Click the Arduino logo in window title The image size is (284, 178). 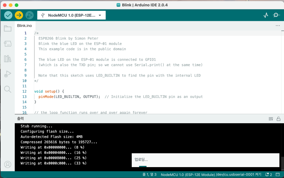[x=118, y=5]
